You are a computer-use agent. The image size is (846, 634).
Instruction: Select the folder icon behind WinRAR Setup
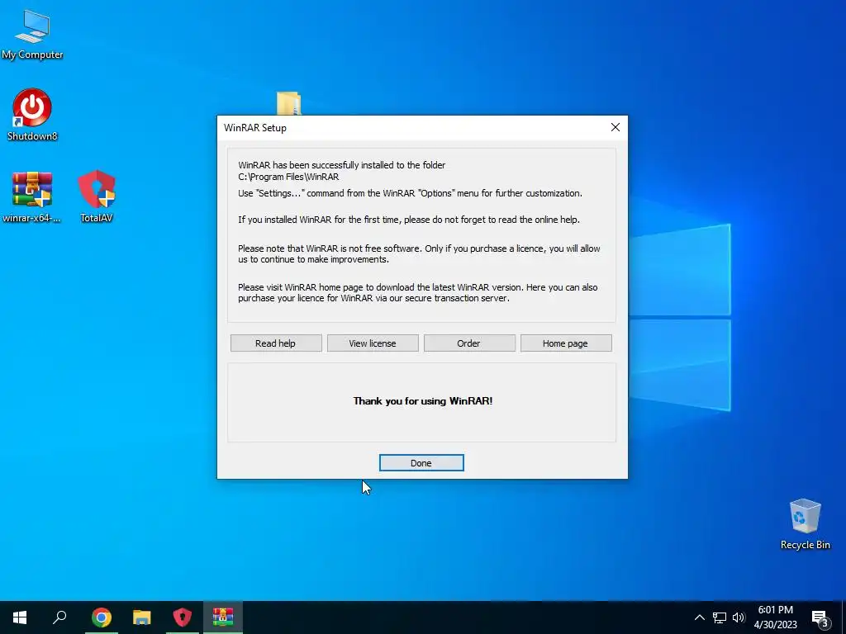288,103
